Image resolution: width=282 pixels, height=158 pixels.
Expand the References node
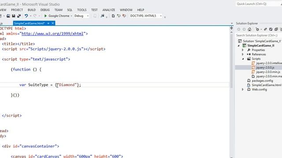pos(243,54)
